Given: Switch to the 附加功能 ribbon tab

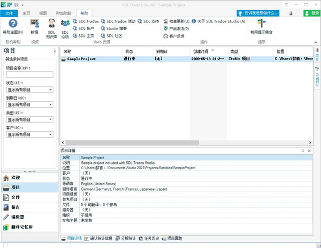Looking at the screenshot, I should 63,13.
